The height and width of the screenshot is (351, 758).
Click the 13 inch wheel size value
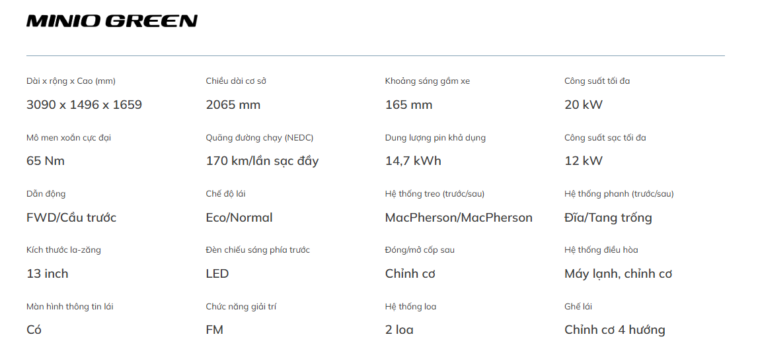48,274
